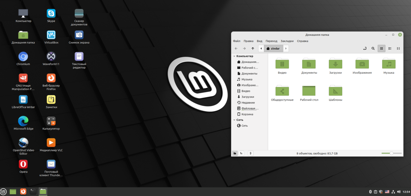
Task: Click the 12:54 clock
Action: [406, 192]
